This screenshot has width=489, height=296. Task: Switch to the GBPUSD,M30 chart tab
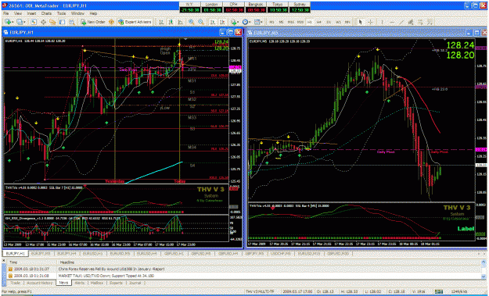pyautogui.click(x=338, y=254)
